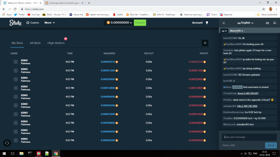Viewport: 280px width, 157px height.
Task: Open the Other bookmarks folder
Action: (x=267, y=15)
